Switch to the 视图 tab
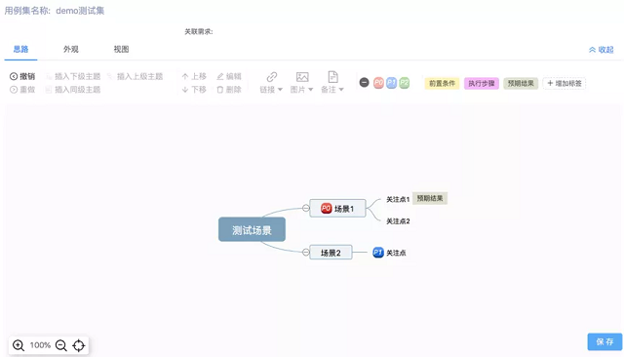This screenshot has width=624, height=357. [121, 49]
